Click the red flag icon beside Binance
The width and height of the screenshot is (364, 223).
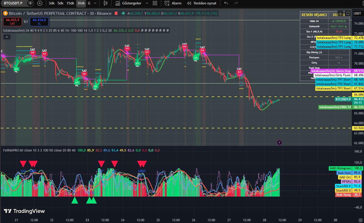tap(116, 13)
